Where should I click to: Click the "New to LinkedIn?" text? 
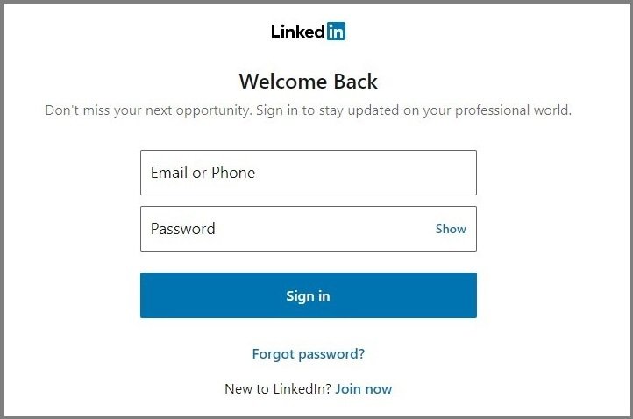278,388
